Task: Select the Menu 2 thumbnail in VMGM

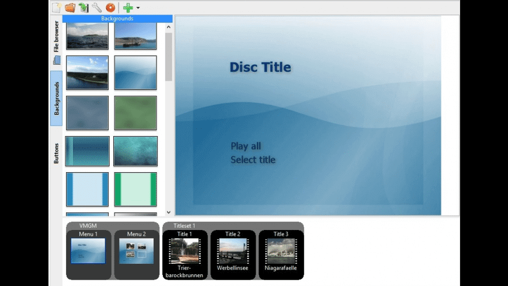Action: [135, 250]
